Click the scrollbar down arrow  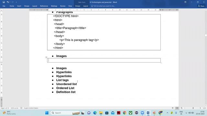click(206, 105)
